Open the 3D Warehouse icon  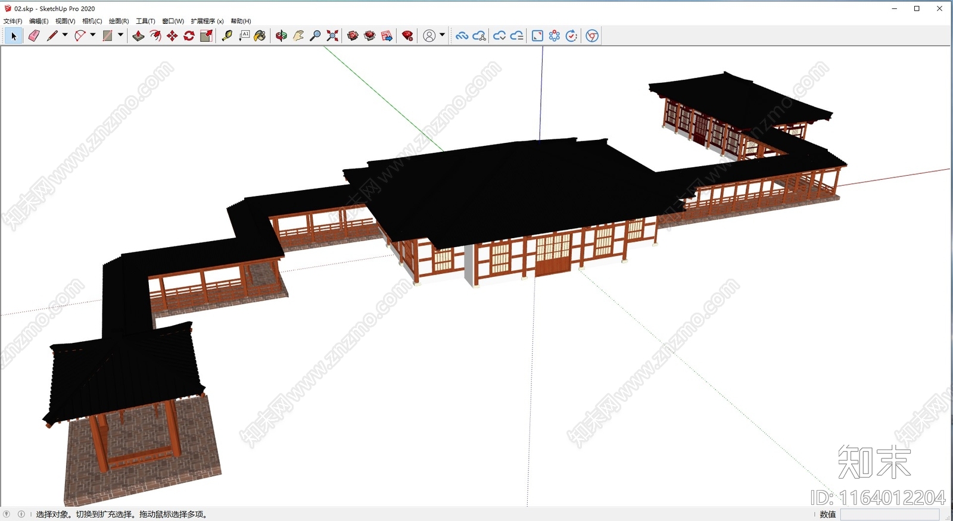click(x=353, y=36)
